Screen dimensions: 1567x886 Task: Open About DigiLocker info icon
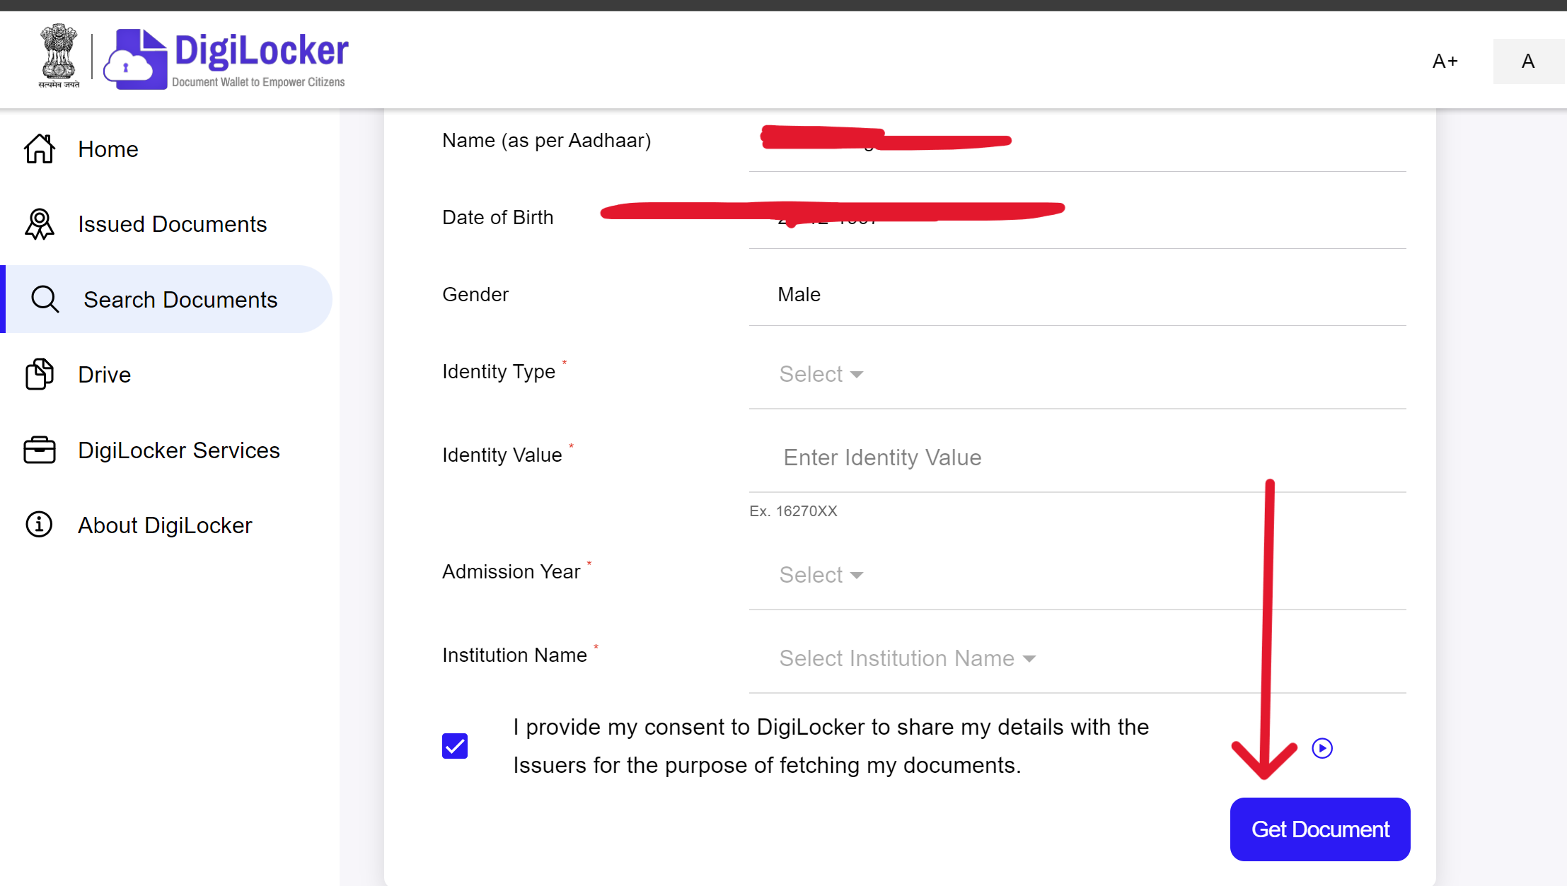coord(39,524)
